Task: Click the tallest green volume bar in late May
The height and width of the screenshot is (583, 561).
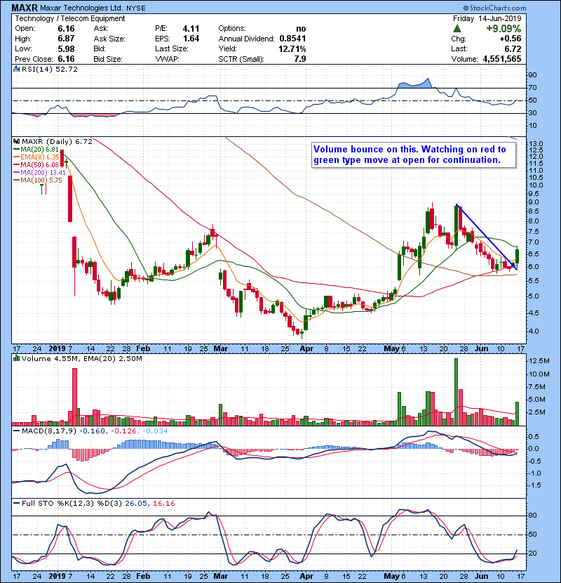Action: [457, 392]
